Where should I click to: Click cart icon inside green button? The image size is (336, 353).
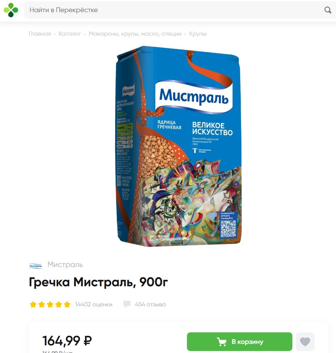pos(221,342)
